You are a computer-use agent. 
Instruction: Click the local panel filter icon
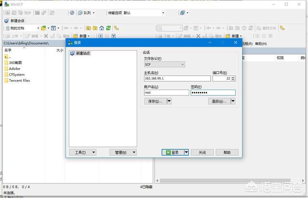tap(53, 28)
